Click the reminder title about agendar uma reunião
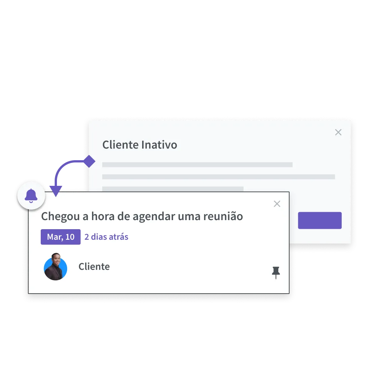Viewport: 368px width, 392px height. point(142,216)
